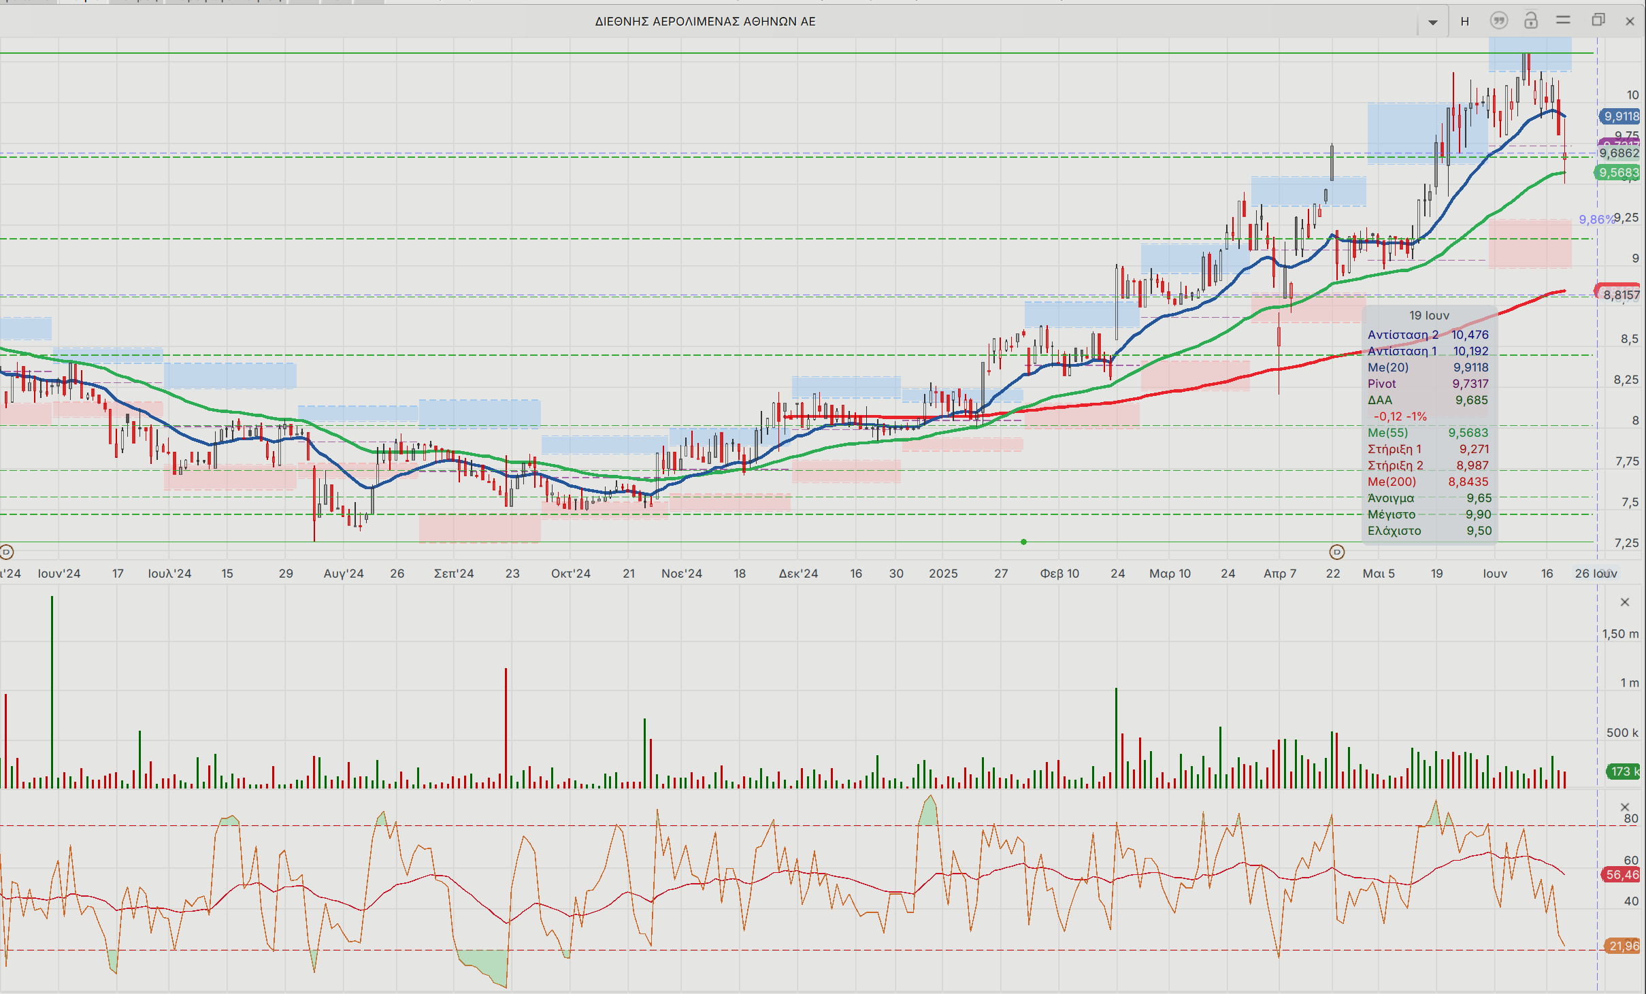This screenshot has width=1646, height=994.
Task: Click the Απρ 7 date on time axis
Action: [x=1280, y=574]
